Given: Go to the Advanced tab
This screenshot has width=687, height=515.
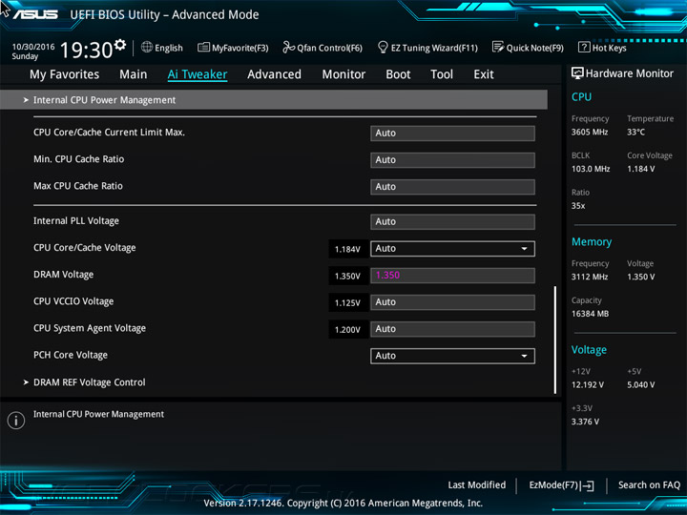Looking at the screenshot, I should (274, 74).
